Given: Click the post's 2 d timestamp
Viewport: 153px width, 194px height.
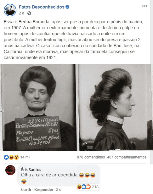Looking at the screenshot, I should coord(21,13).
